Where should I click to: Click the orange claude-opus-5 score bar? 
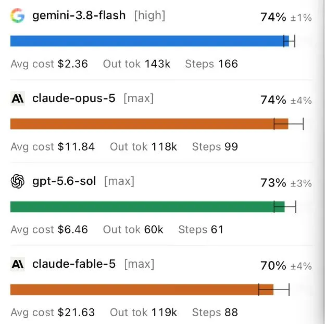click(x=149, y=124)
